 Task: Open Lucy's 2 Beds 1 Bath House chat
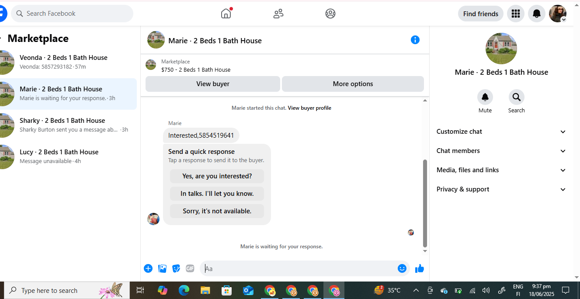point(68,156)
